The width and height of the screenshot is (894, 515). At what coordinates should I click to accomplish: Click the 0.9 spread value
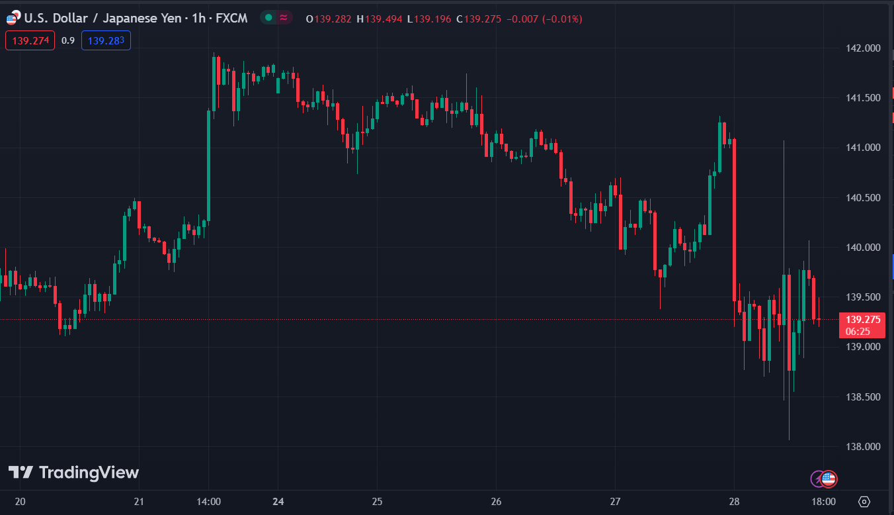click(x=68, y=40)
